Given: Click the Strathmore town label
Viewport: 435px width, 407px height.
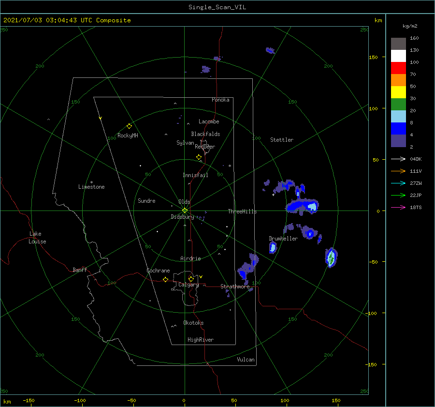Looking at the screenshot, I should click(235, 286).
